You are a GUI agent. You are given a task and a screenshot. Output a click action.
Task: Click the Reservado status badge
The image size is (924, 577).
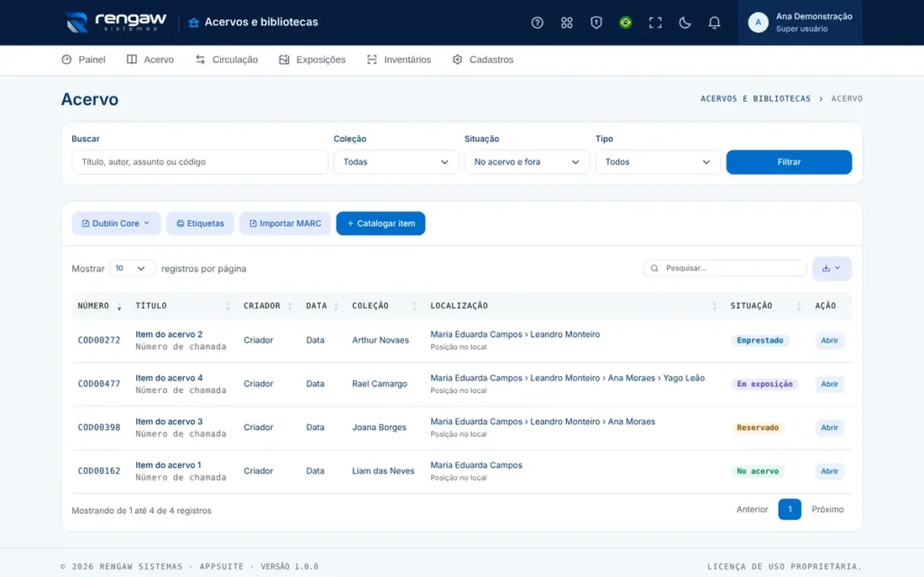[757, 427]
